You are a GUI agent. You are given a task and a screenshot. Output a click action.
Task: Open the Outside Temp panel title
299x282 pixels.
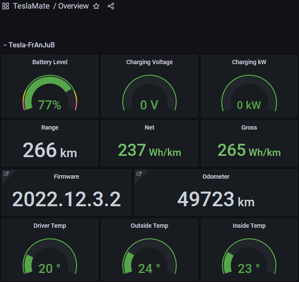(x=149, y=226)
